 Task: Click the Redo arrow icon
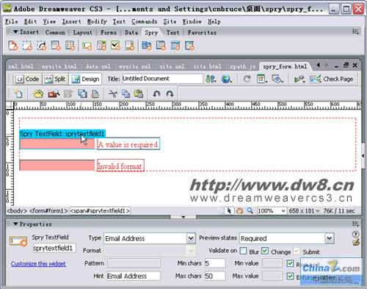[170, 93]
